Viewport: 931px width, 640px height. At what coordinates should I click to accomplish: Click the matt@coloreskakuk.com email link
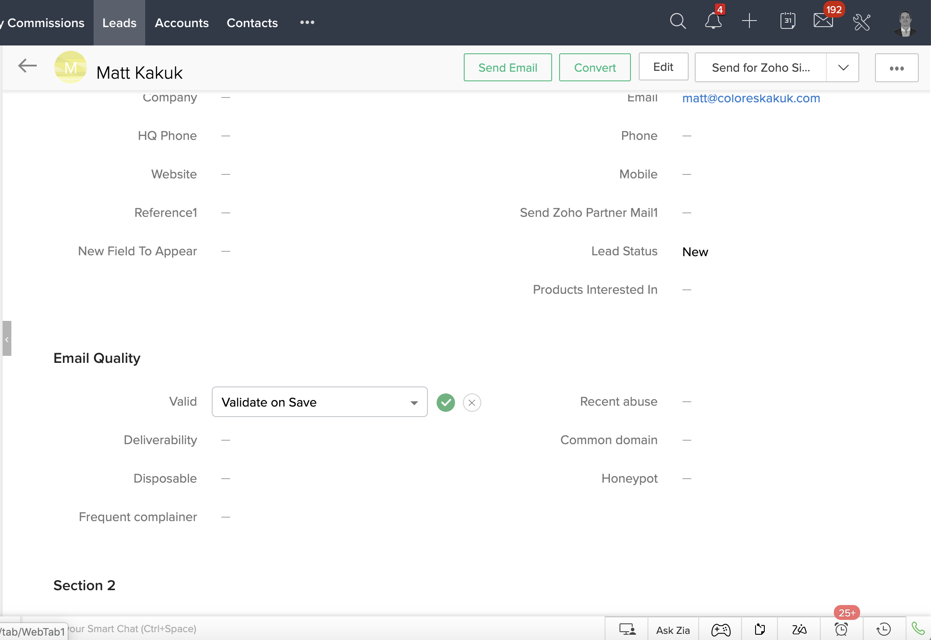[x=751, y=98]
